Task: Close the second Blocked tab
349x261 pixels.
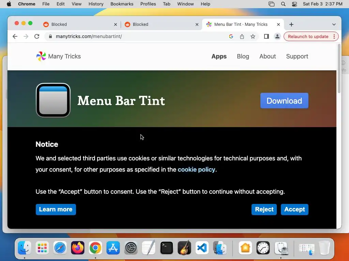Action: tap(197, 24)
